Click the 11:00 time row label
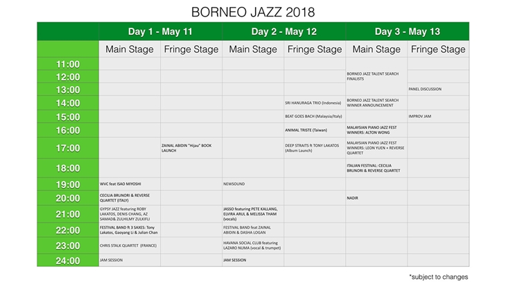The height and width of the screenshot is (285, 506). click(68, 64)
